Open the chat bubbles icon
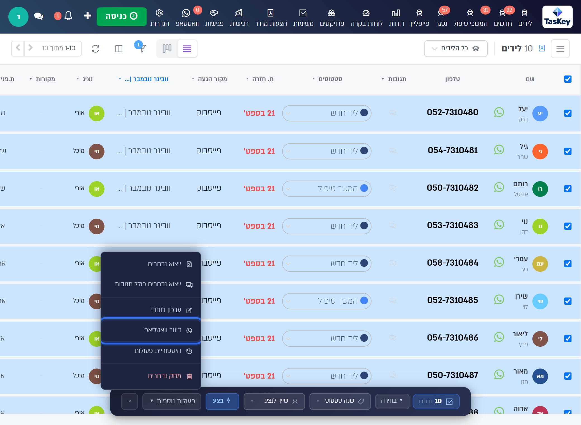581x425 pixels. pyautogui.click(x=39, y=16)
